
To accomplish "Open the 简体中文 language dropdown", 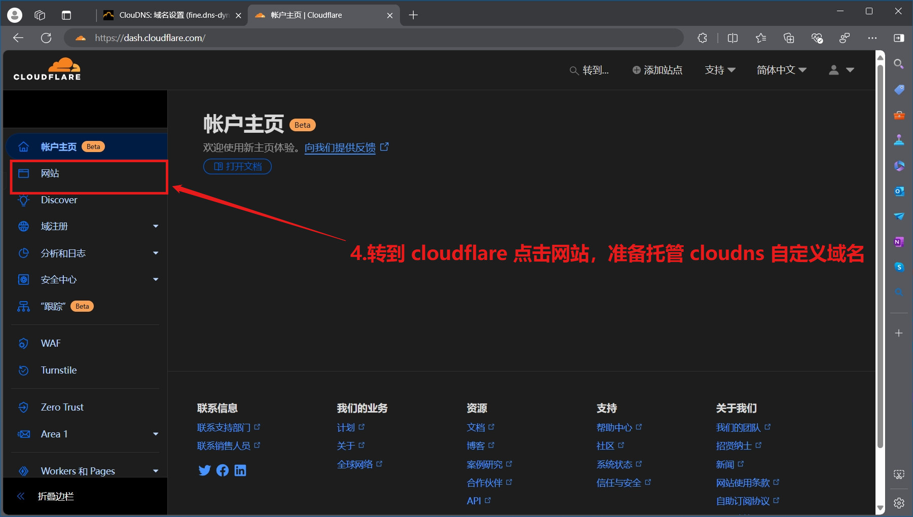I will tap(781, 70).
